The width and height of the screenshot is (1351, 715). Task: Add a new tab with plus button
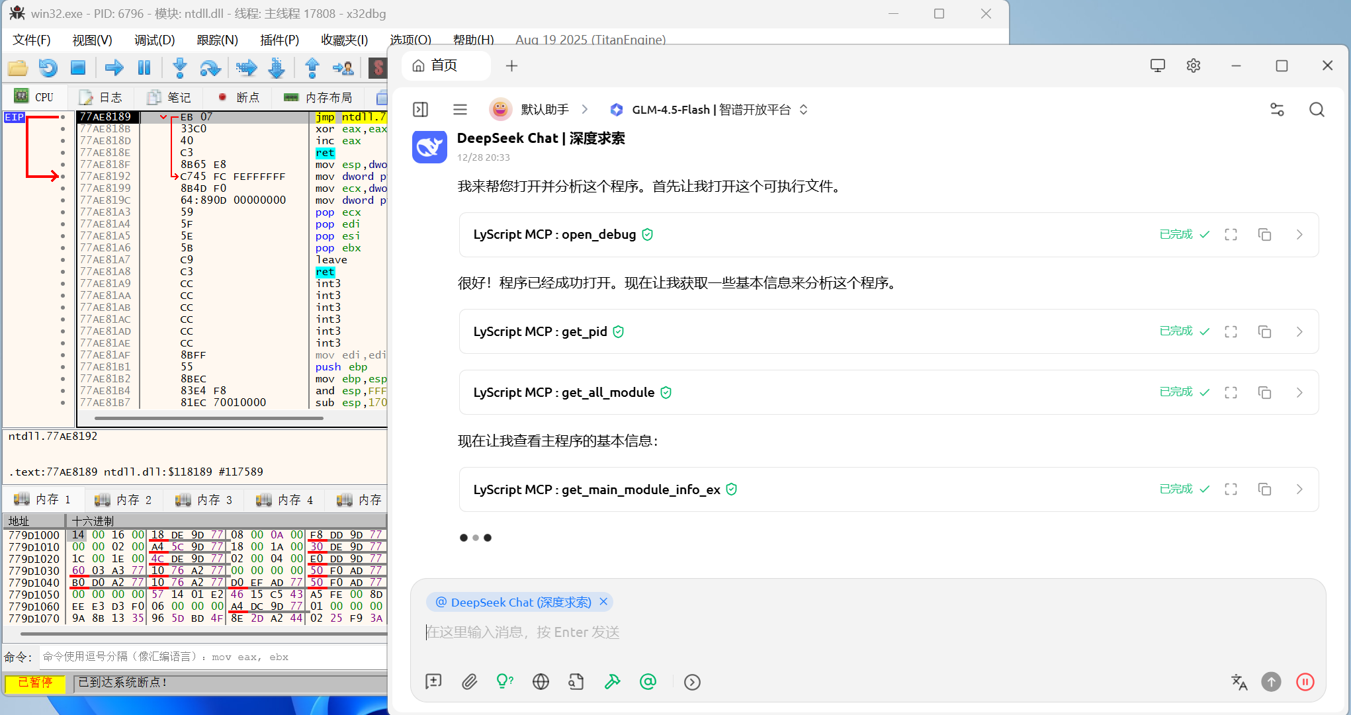coord(511,65)
